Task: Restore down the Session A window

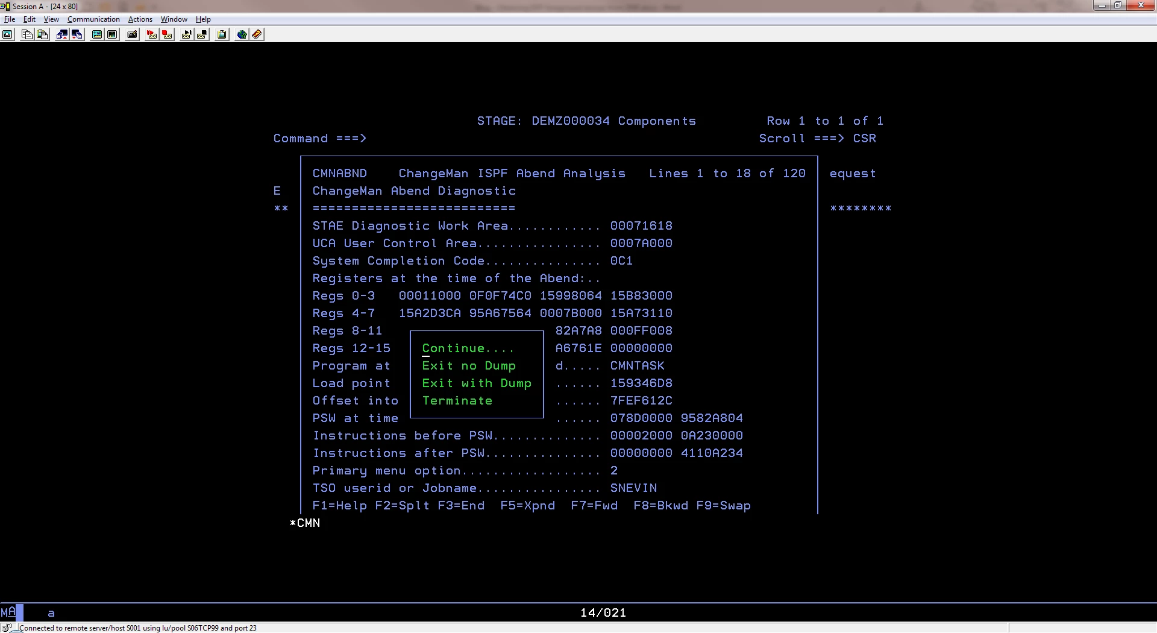Action: click(x=1117, y=5)
